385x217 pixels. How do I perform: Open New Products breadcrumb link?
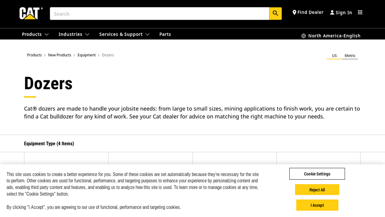coord(60,55)
